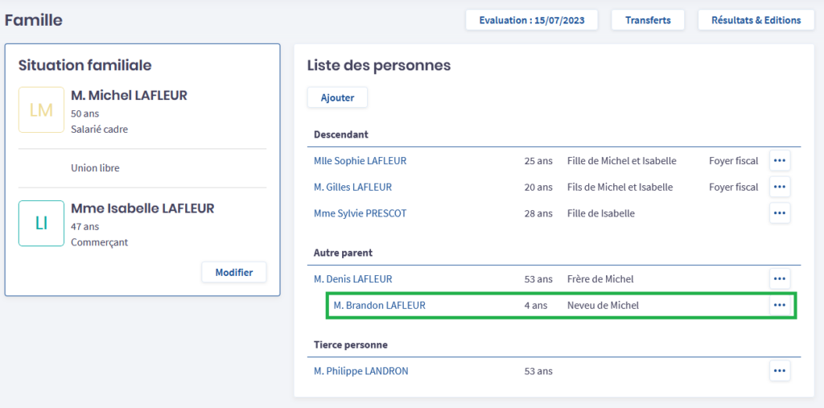824x408 pixels.
Task: Click Isabelle LAFLEUR's LI avatar
Action: (41, 224)
